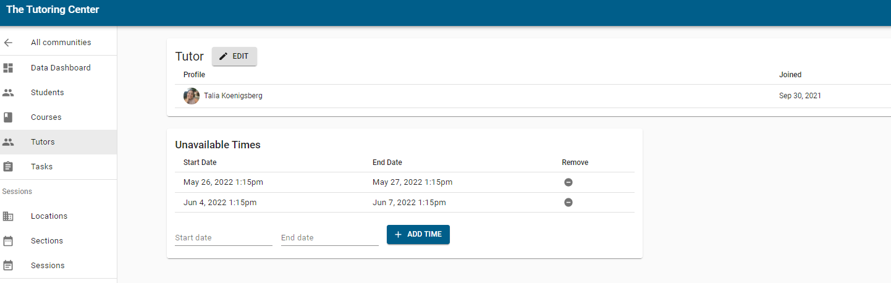Go to Tutors in the sidebar
The height and width of the screenshot is (283, 891).
pos(43,142)
